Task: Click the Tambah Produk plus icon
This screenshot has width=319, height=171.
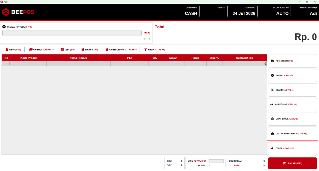Action: [x=4, y=27]
